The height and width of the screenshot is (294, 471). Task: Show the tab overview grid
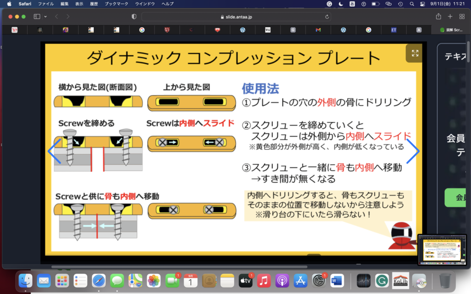462,17
